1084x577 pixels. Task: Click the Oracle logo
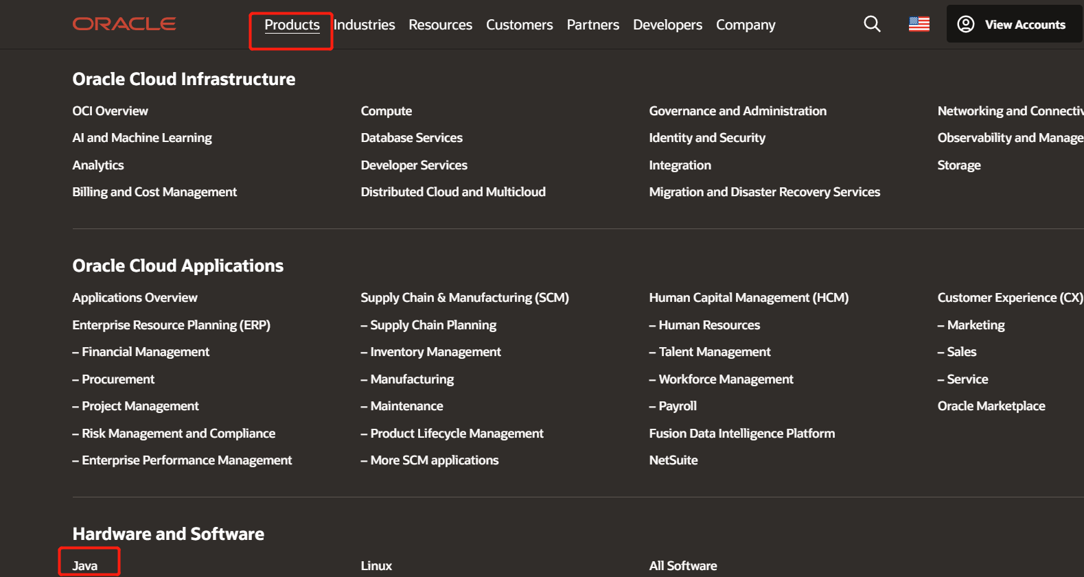point(124,24)
